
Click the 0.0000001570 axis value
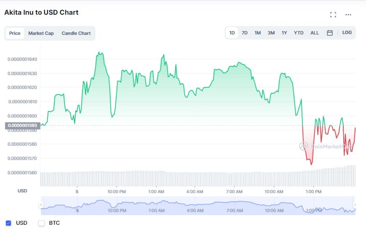coord(22,158)
